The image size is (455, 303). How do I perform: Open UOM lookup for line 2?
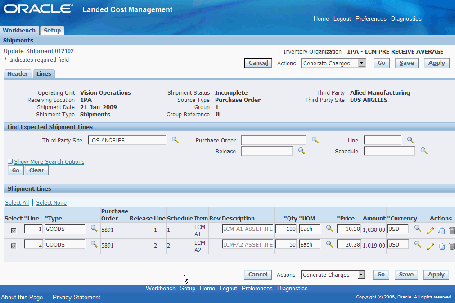[x=329, y=244]
